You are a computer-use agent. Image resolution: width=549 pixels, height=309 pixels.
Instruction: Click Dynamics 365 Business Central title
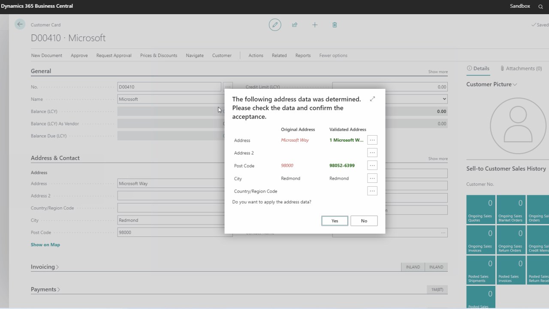click(x=37, y=6)
